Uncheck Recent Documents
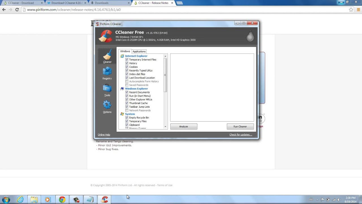 pos(127,92)
